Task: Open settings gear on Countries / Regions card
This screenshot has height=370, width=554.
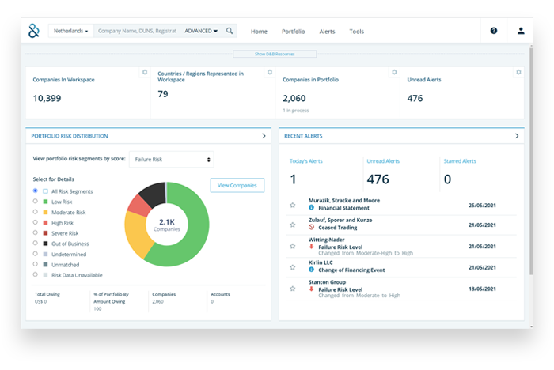Action: pyautogui.click(x=270, y=72)
